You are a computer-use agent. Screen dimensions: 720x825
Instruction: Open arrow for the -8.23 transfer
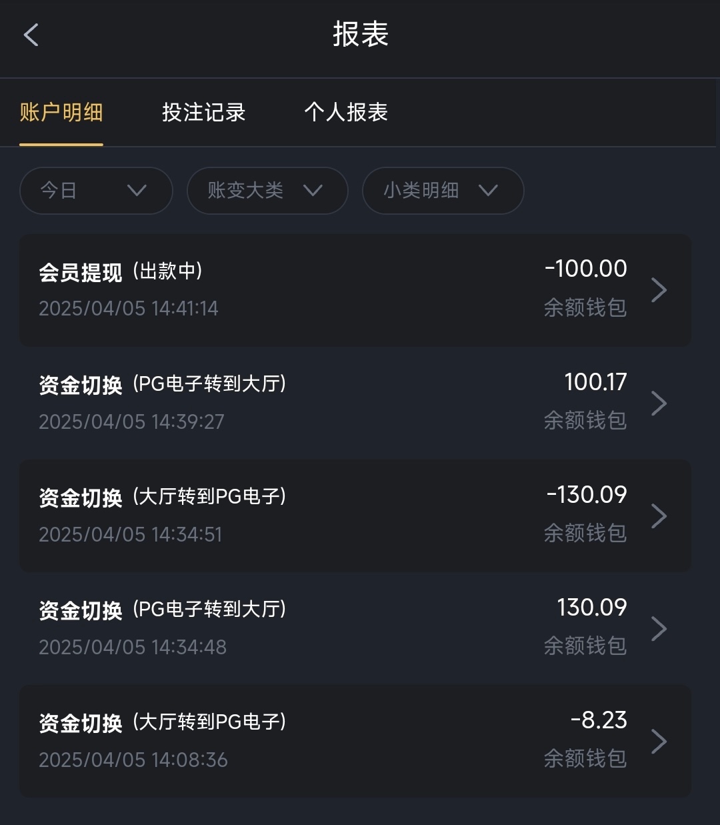(x=659, y=741)
